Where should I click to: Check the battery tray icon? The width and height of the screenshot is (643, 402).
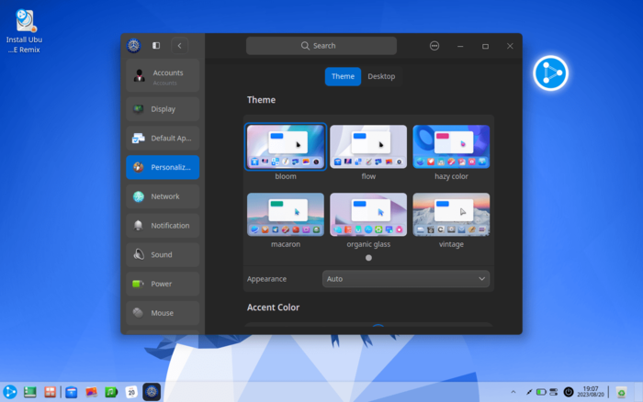[541, 392]
